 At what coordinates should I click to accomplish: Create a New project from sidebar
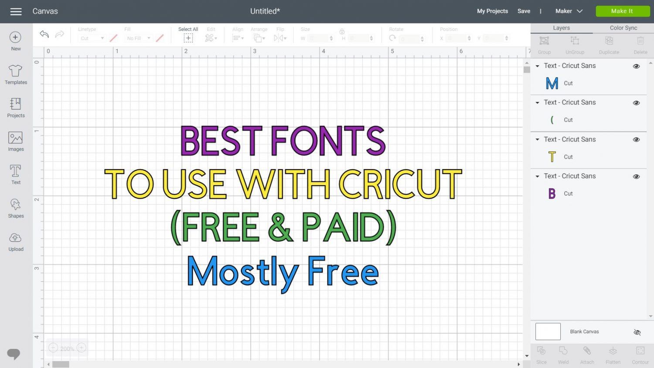point(16,41)
